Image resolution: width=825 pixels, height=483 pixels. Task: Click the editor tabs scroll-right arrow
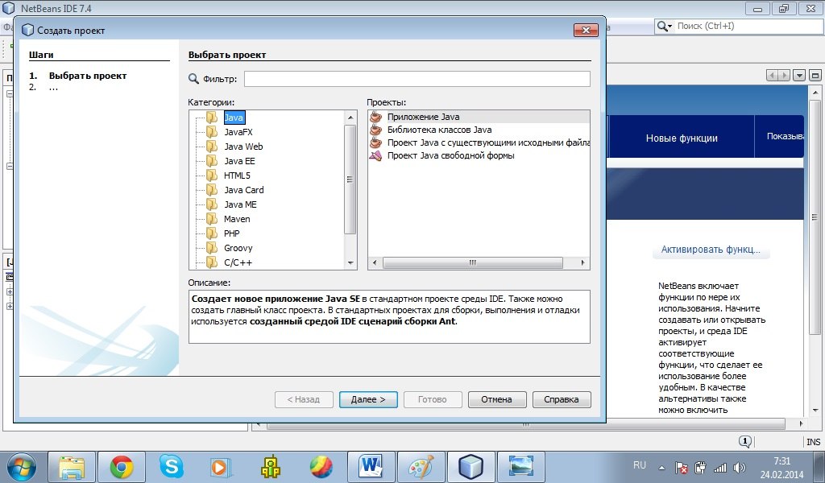[x=785, y=76]
